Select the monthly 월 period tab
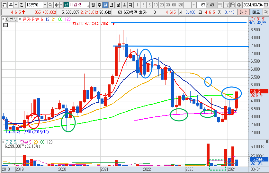Screen dimensions: 269x173 (105, 5)
